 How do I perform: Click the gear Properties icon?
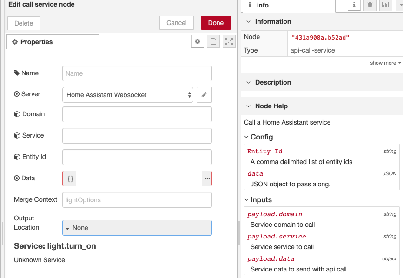pos(197,41)
